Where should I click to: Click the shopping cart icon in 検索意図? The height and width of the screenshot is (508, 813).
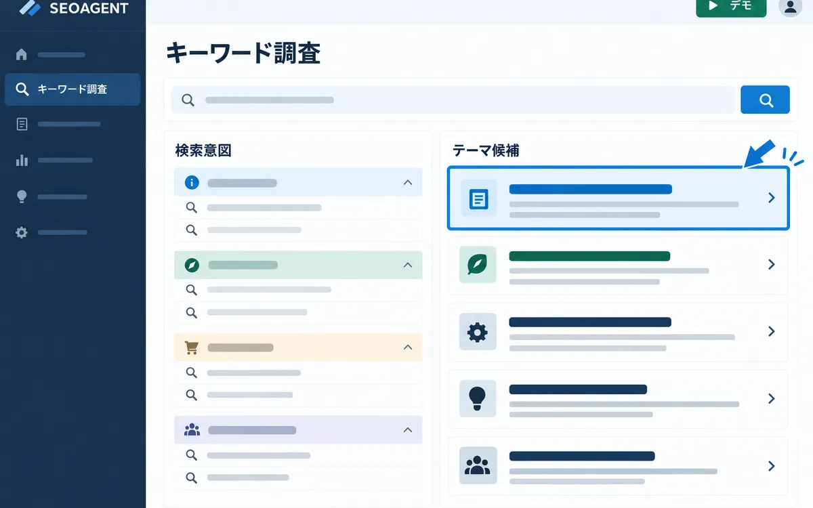pyautogui.click(x=192, y=347)
